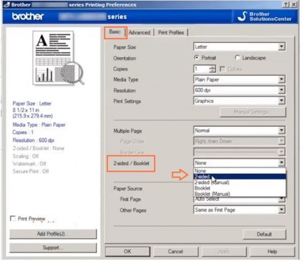
Task: Click the page preview thumbnail illustration
Action: pyautogui.click(x=59, y=58)
